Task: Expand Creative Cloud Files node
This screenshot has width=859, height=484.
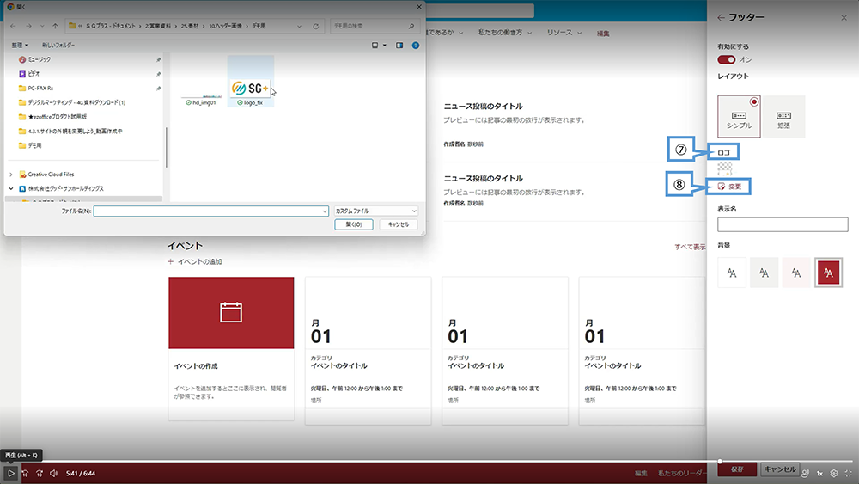Action: tap(11, 175)
